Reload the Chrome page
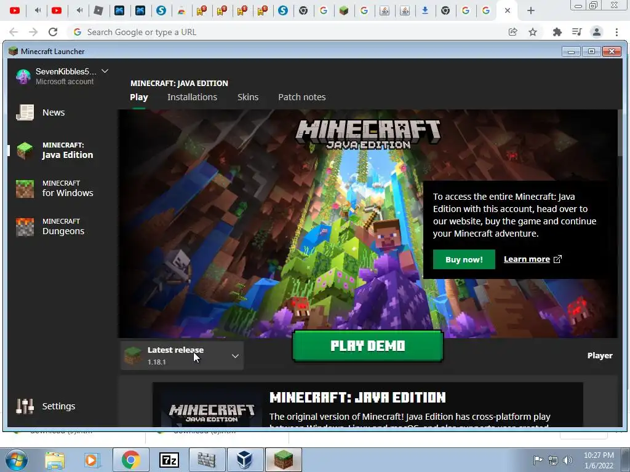The height and width of the screenshot is (472, 630). [53, 32]
